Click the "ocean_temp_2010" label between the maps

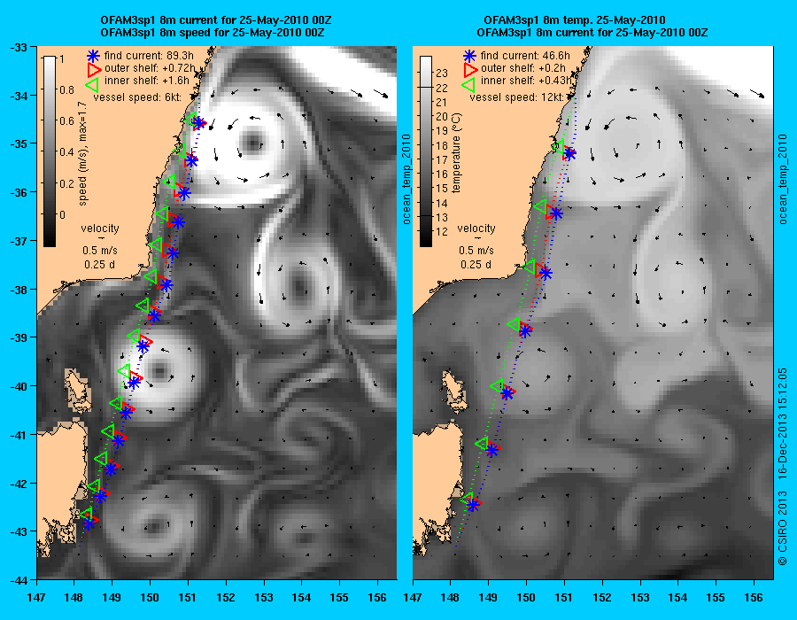click(406, 180)
